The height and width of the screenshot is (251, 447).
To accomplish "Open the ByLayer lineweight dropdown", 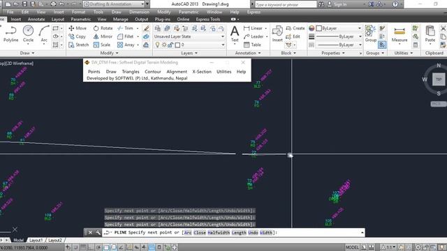I will click(x=339, y=36).
